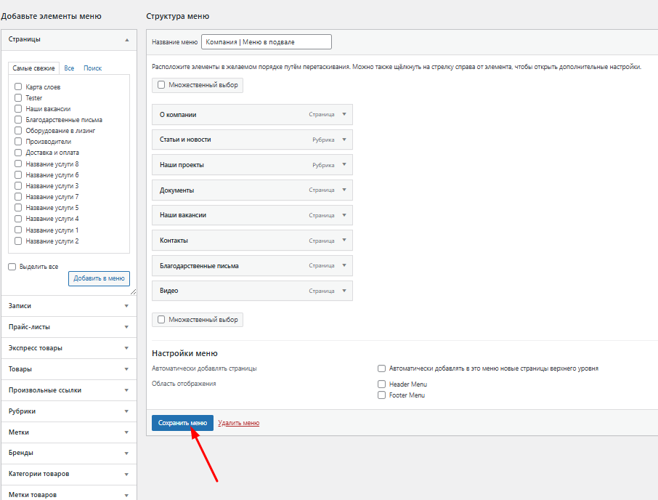
Task: Enable the Footer Menu display location
Action: point(381,395)
